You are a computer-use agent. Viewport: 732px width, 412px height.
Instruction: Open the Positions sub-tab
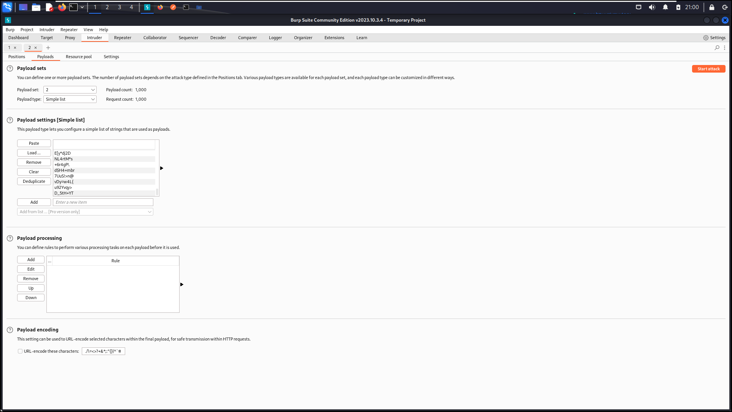(x=17, y=57)
